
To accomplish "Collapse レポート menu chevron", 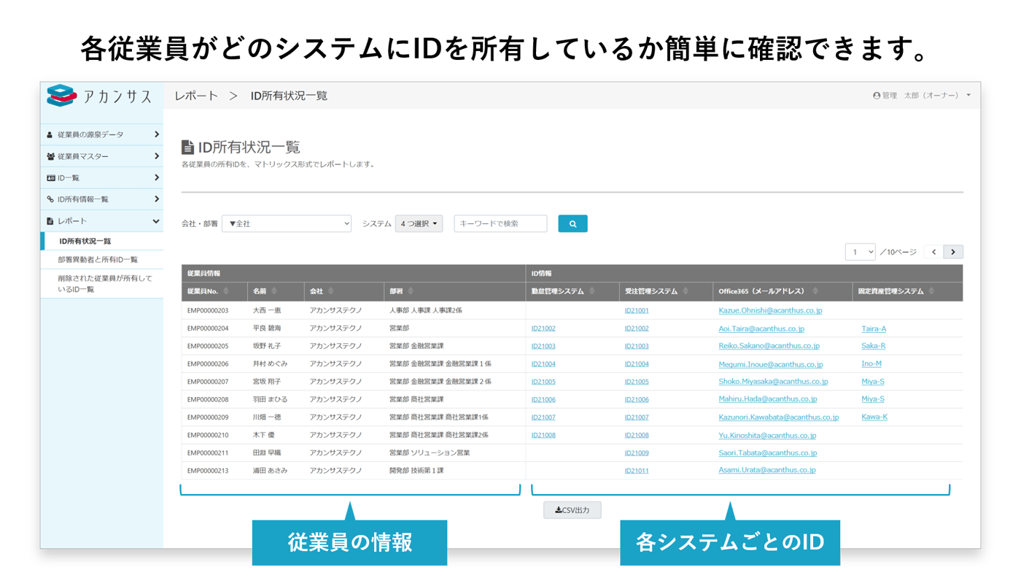I will [x=156, y=221].
